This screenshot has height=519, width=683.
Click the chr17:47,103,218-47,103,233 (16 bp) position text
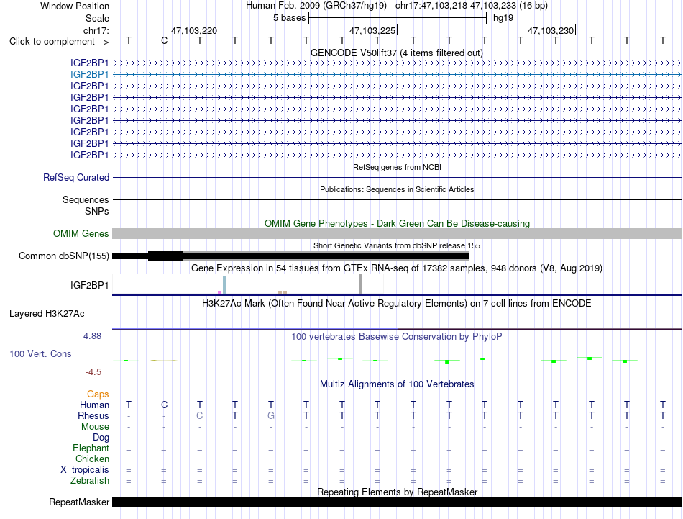point(472,6)
